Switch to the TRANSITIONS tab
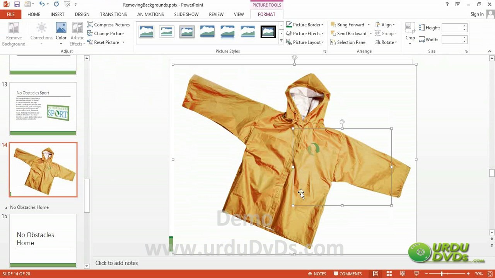The image size is (495, 278). coord(113,14)
